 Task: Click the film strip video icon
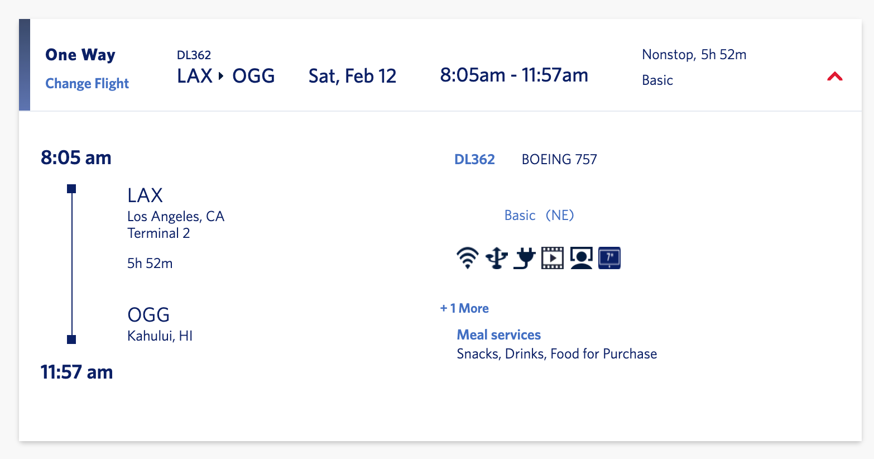(x=553, y=258)
